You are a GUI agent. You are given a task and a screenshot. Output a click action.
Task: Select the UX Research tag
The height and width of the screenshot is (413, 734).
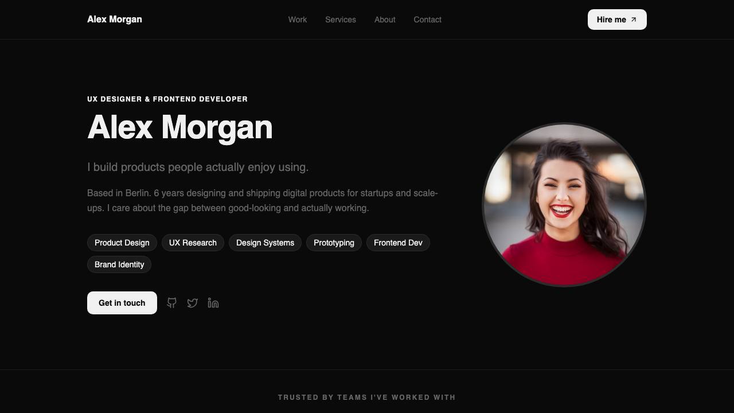[193, 243]
